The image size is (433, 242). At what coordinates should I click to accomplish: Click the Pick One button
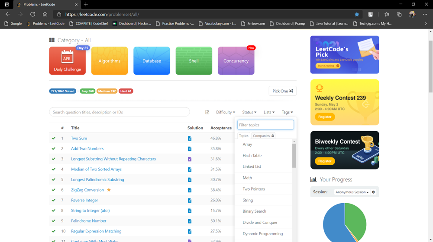click(x=282, y=91)
